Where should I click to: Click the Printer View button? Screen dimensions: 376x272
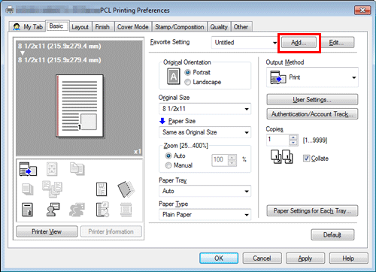pyautogui.click(x=47, y=231)
